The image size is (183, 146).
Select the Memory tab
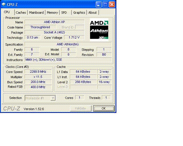pyautogui.click(x=52, y=13)
